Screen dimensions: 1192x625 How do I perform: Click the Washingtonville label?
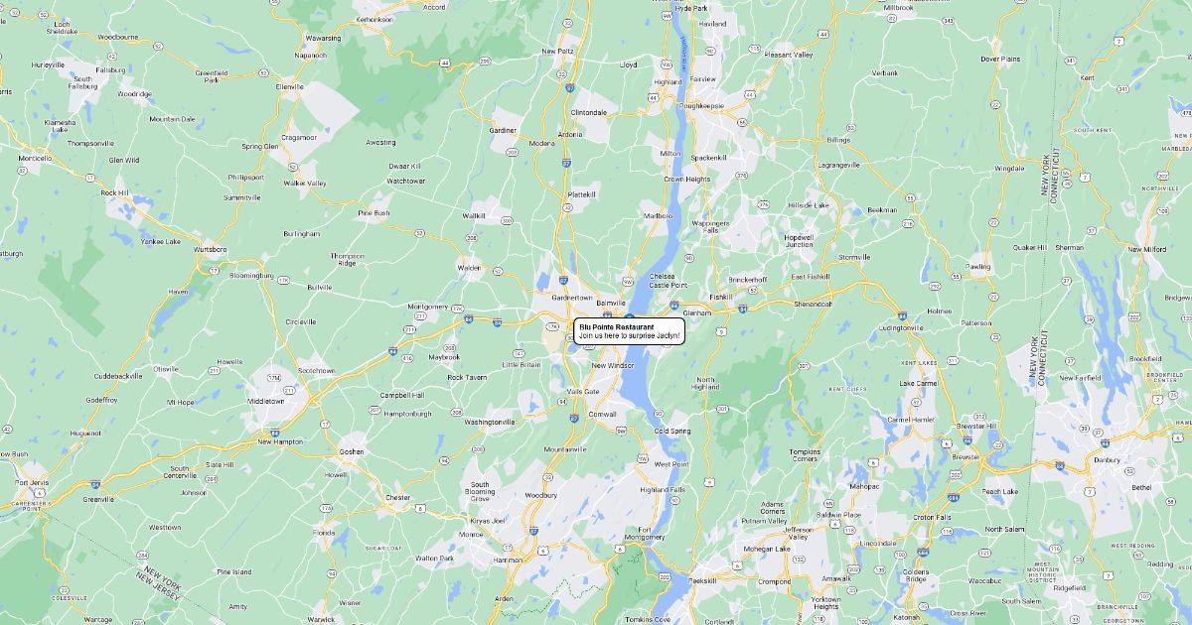(490, 422)
